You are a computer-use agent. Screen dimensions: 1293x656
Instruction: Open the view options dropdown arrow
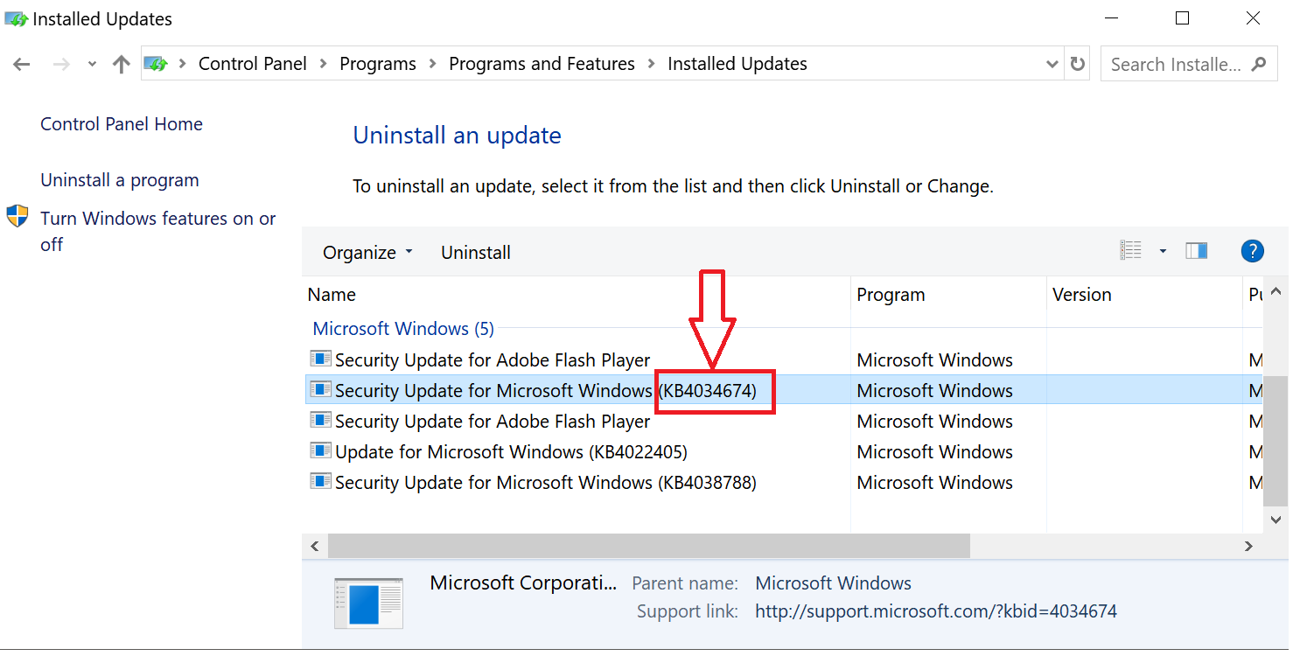(1163, 252)
